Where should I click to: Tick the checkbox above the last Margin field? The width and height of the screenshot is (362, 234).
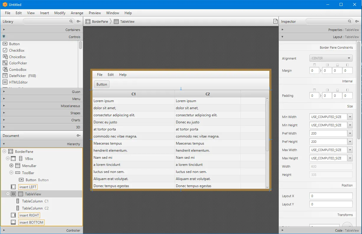(x=348, y=65)
